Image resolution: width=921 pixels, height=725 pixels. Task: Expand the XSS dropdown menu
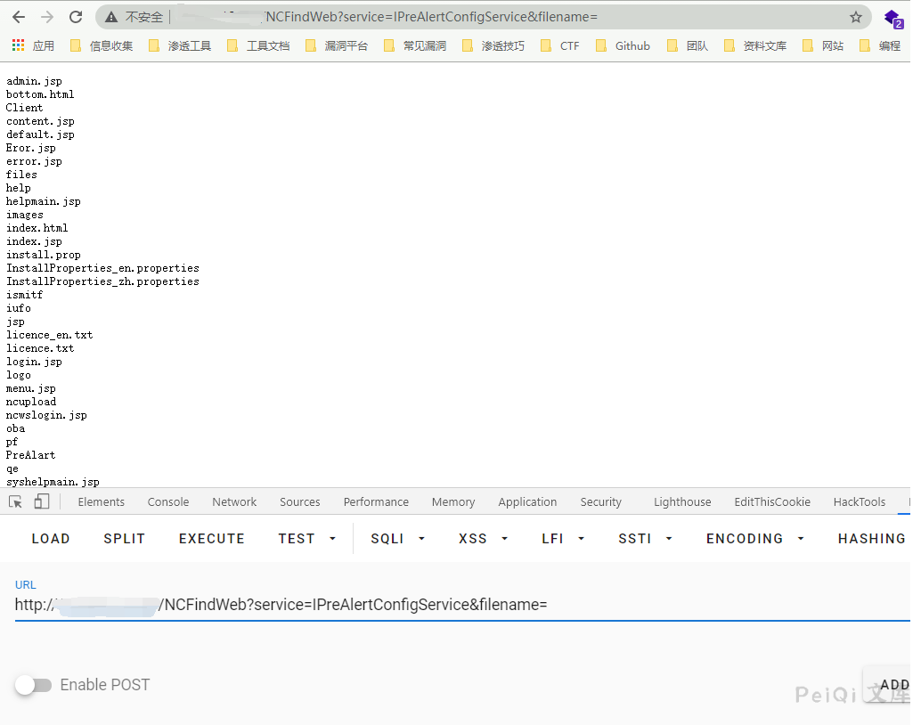pyautogui.click(x=483, y=539)
